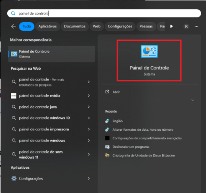206x193 pixels.
Task: Switch to the Pessoas filter tab
Action: 146,26
